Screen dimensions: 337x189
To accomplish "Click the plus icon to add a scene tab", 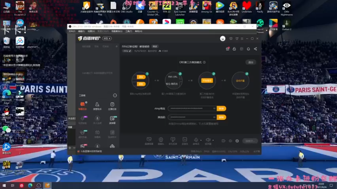I will click(117, 46).
